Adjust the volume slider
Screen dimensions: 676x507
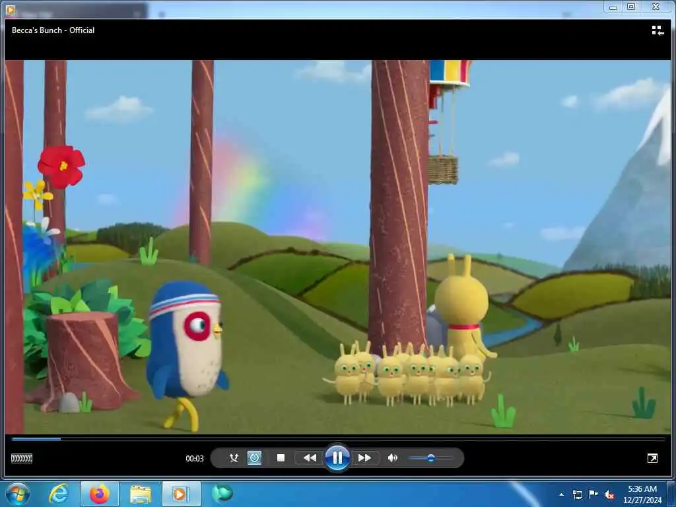coord(430,458)
